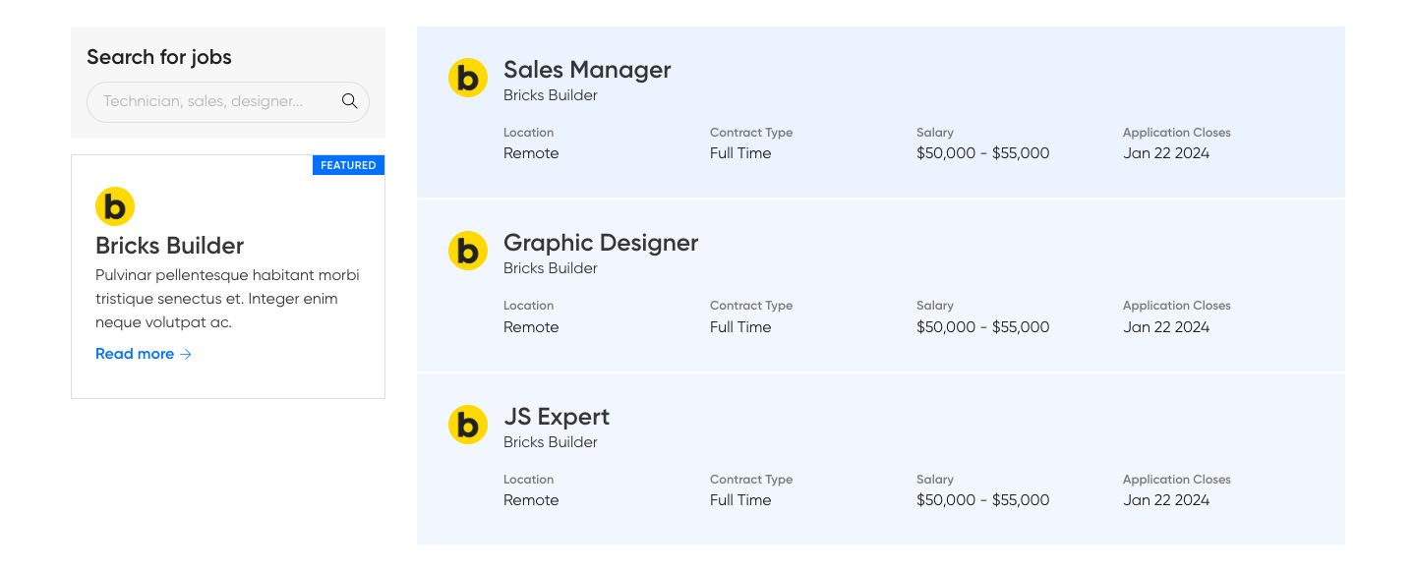Click the Sales Manager salary range
Viewport: 1416px width, 572px height.
click(982, 153)
